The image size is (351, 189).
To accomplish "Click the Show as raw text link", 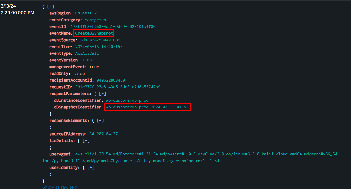I will tap(60, 187).
